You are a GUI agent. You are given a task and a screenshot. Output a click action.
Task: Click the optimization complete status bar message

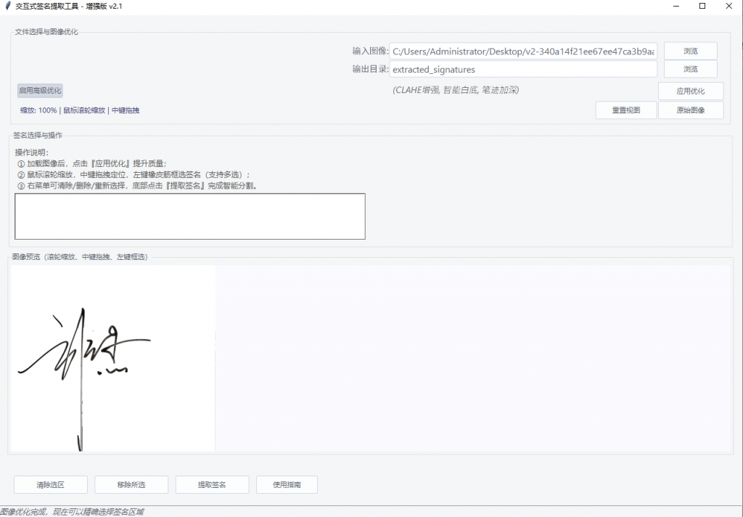click(73, 511)
